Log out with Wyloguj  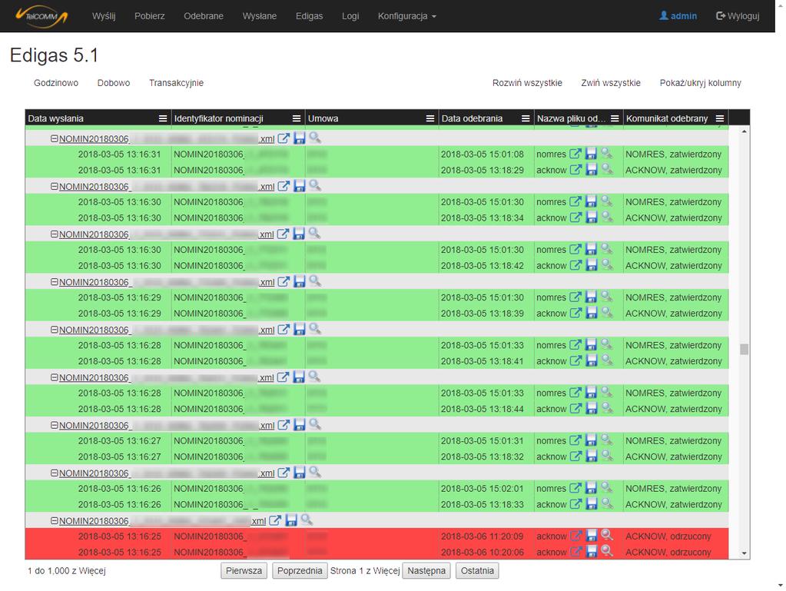point(738,16)
